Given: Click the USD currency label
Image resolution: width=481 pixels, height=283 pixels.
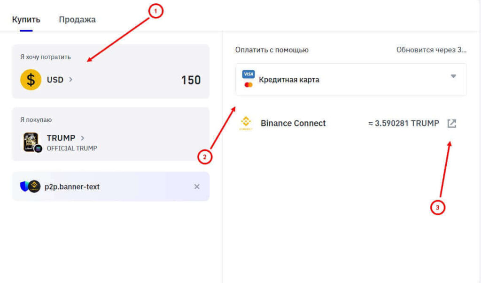Looking at the screenshot, I should [55, 80].
